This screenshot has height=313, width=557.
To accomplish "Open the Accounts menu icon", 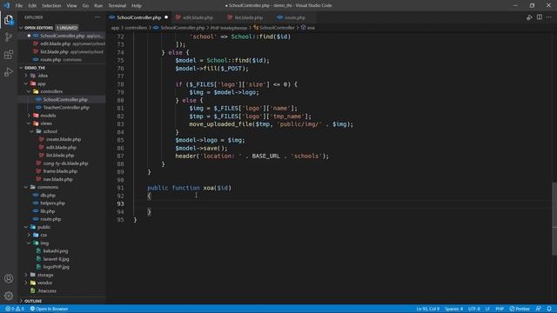I will click(x=9, y=278).
